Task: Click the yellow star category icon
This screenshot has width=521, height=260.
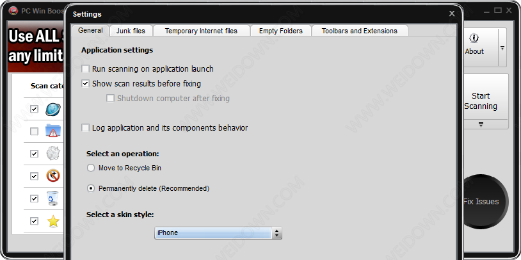Action: tap(53, 221)
